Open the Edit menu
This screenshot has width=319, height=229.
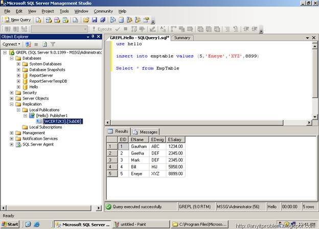coord(19,11)
